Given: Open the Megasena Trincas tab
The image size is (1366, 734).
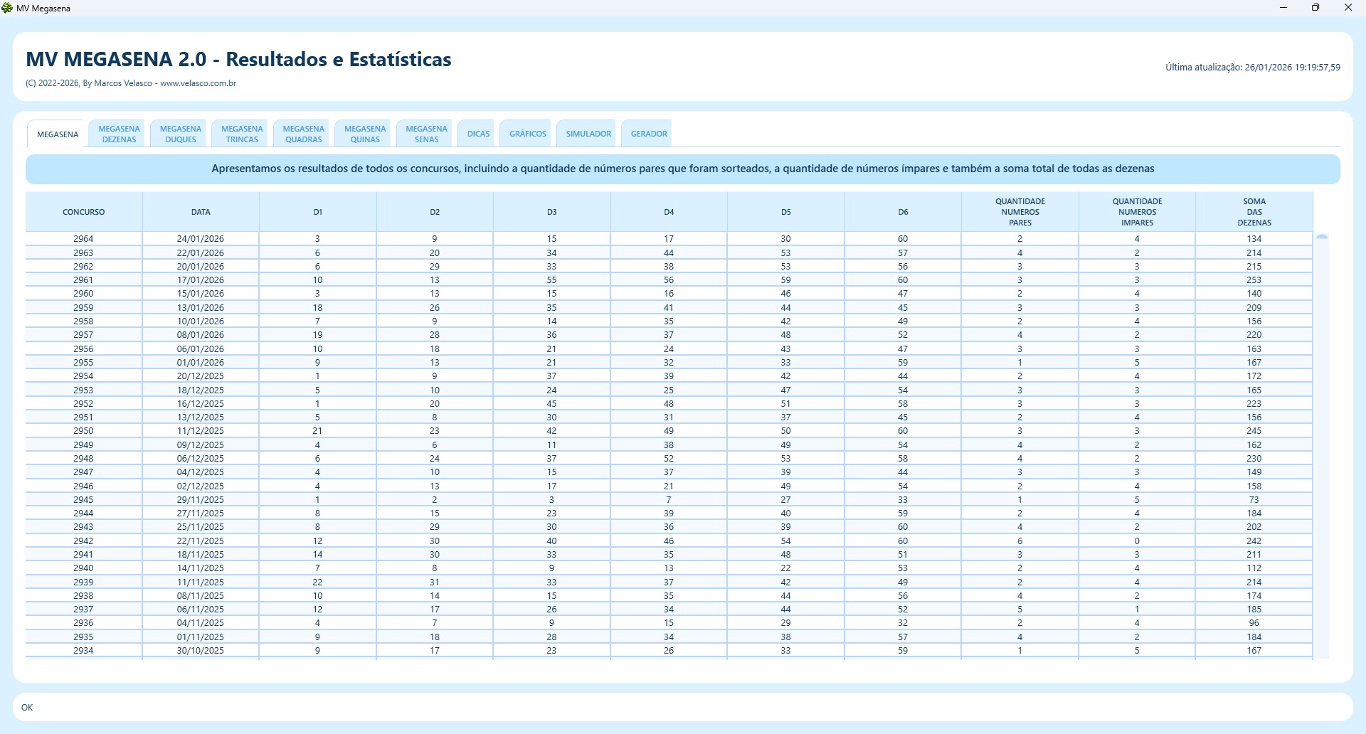Looking at the screenshot, I should (x=242, y=134).
